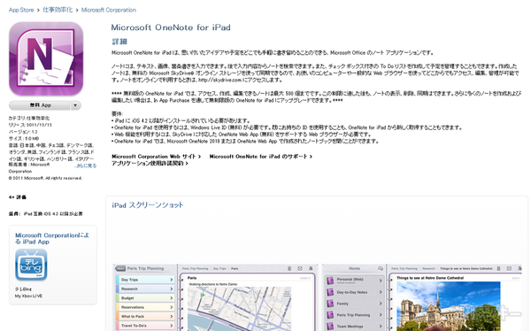Click the テレBing app name label
Screen dimensions: 531x331
(x=23, y=289)
